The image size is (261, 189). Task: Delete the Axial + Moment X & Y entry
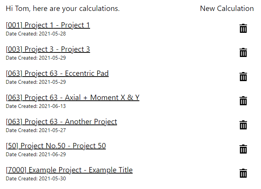243,101
